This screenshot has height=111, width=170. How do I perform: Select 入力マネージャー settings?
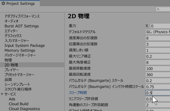(x=17, y=41)
